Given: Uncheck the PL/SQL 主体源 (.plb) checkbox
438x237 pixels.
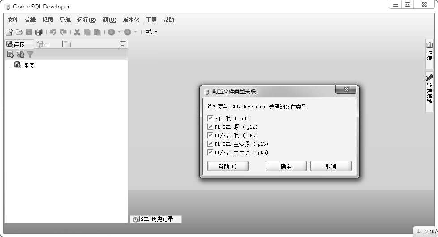Looking at the screenshot, I should click(210, 144).
